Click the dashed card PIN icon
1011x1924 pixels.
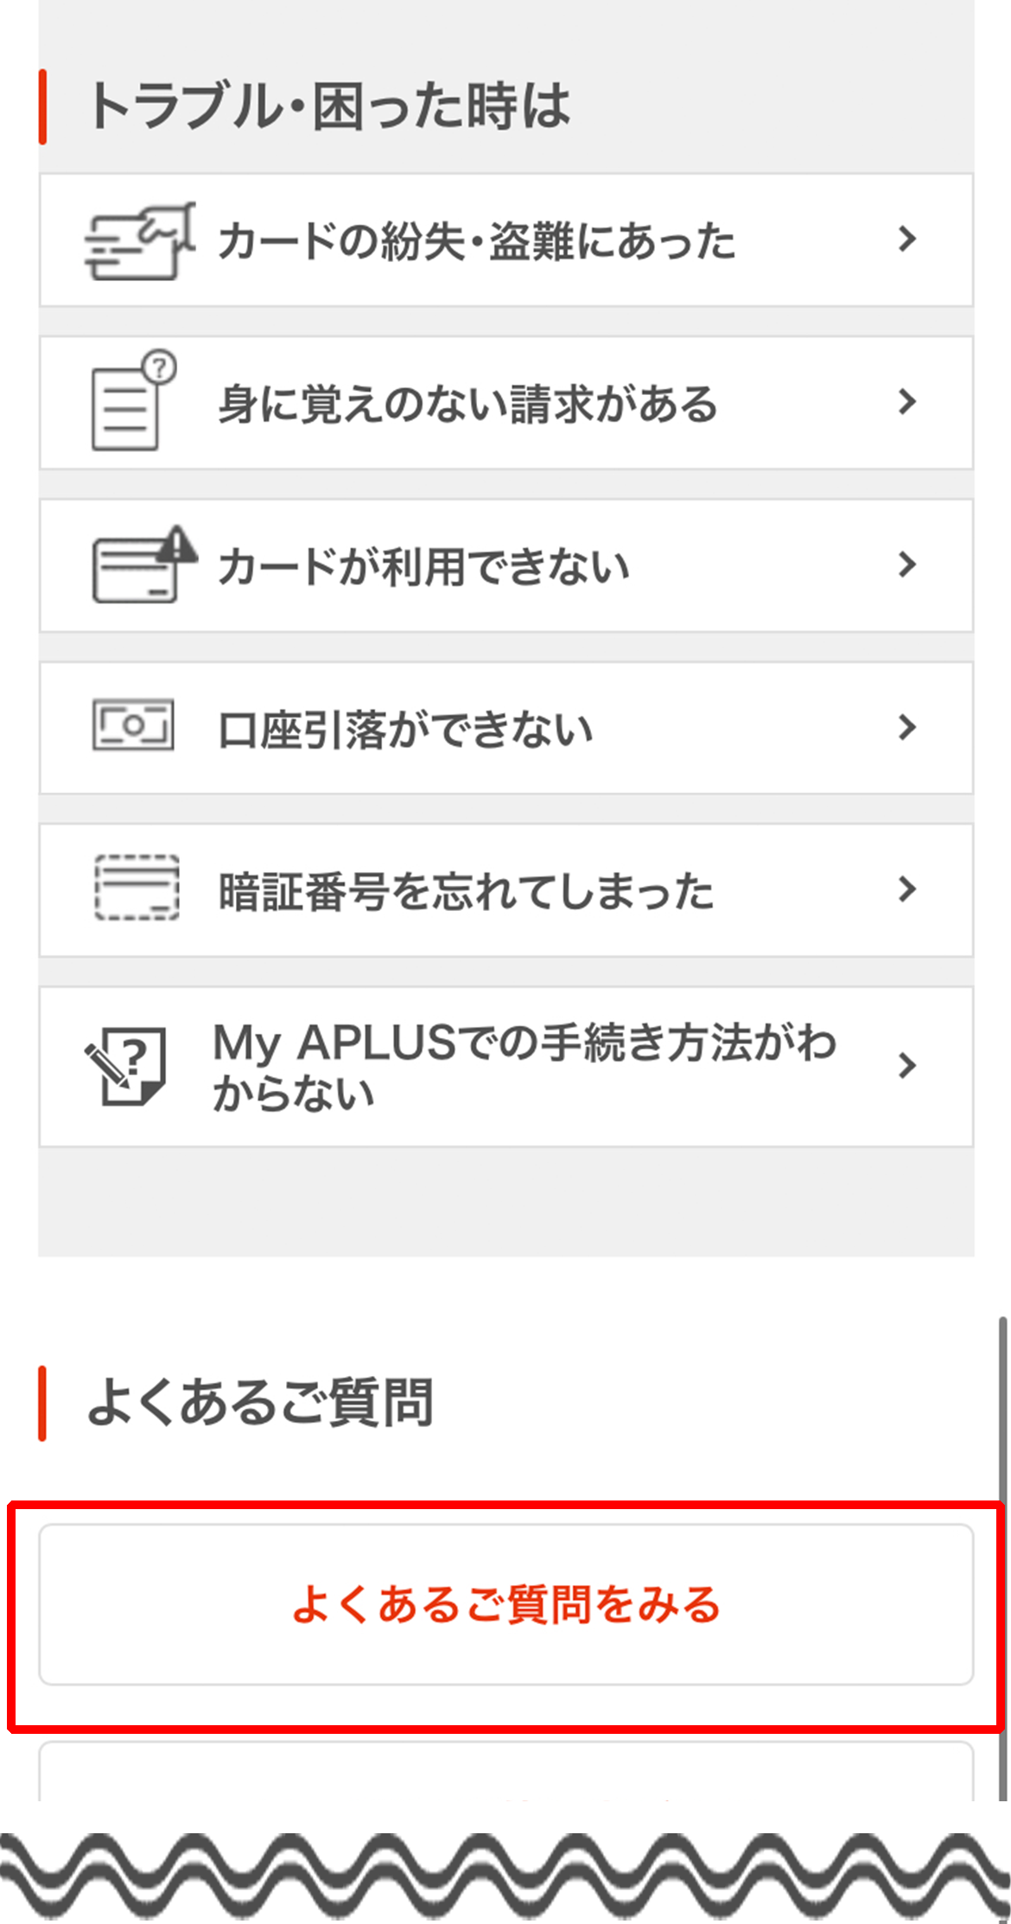137,889
